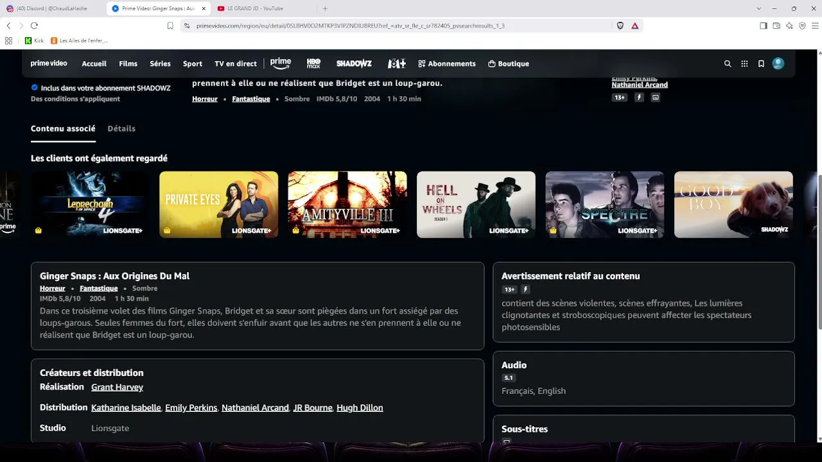
Task: Open a new browser tab
Action: click(325, 8)
